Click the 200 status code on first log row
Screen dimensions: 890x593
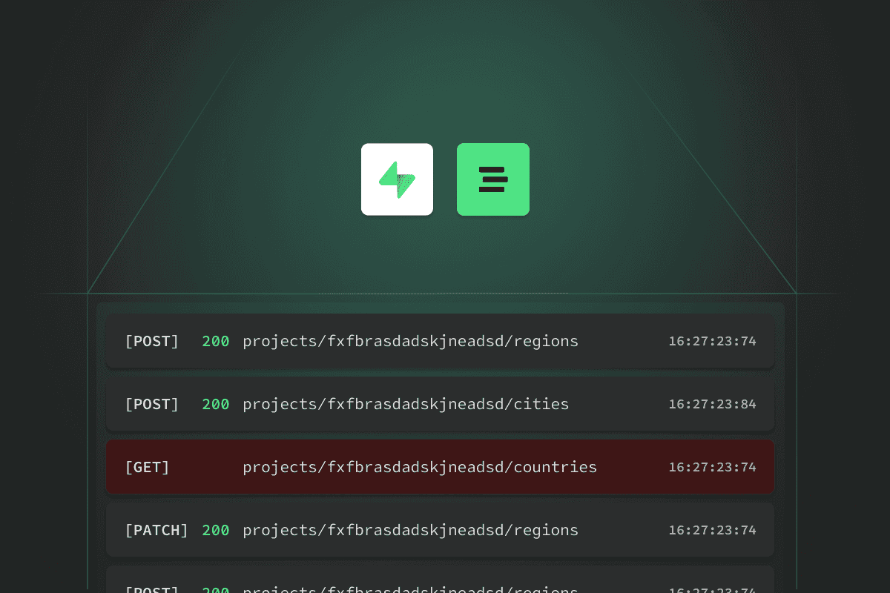pos(216,341)
